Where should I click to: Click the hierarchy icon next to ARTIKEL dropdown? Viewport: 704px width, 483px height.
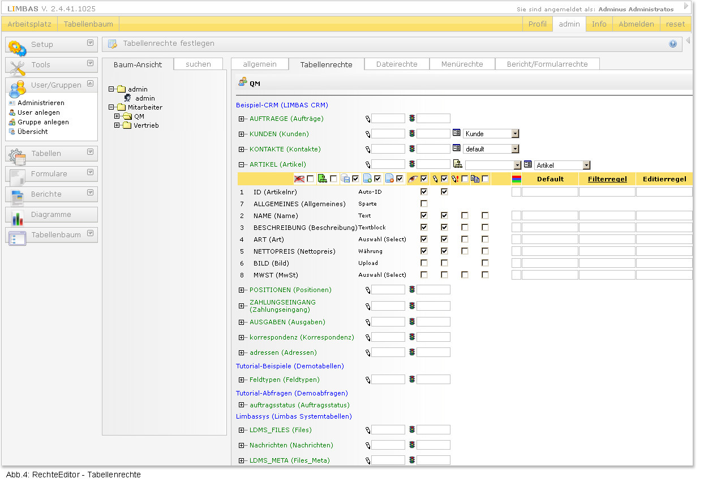458,164
